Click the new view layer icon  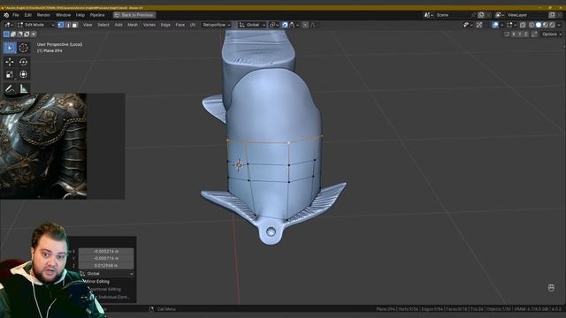click(552, 15)
